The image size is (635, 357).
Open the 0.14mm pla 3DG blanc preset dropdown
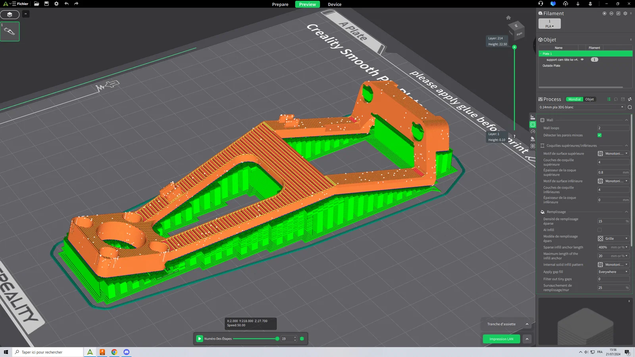581,107
